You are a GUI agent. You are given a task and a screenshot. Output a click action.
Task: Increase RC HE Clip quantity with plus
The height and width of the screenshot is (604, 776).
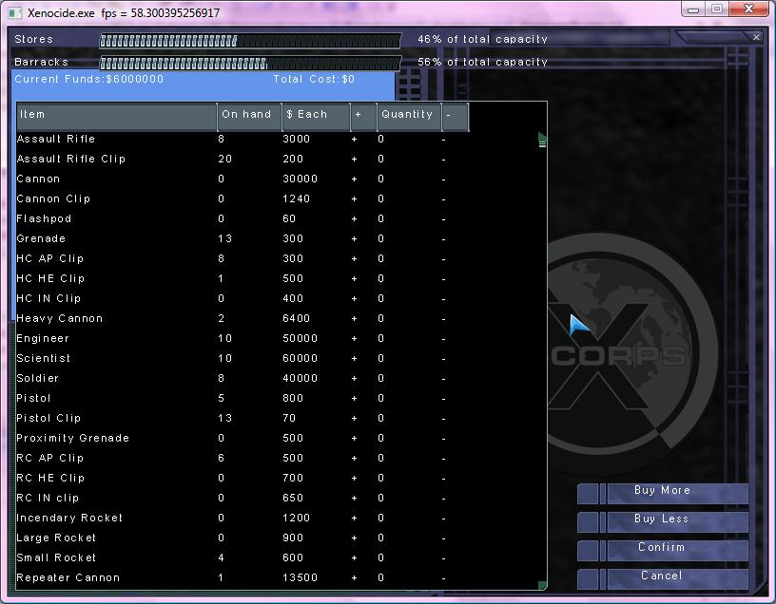tap(355, 478)
